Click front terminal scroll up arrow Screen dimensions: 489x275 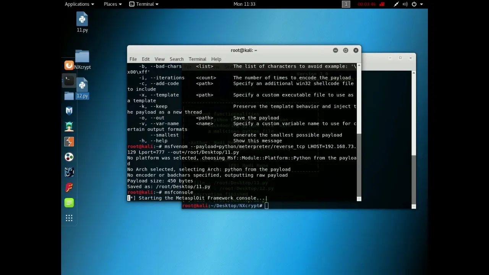tap(359, 66)
